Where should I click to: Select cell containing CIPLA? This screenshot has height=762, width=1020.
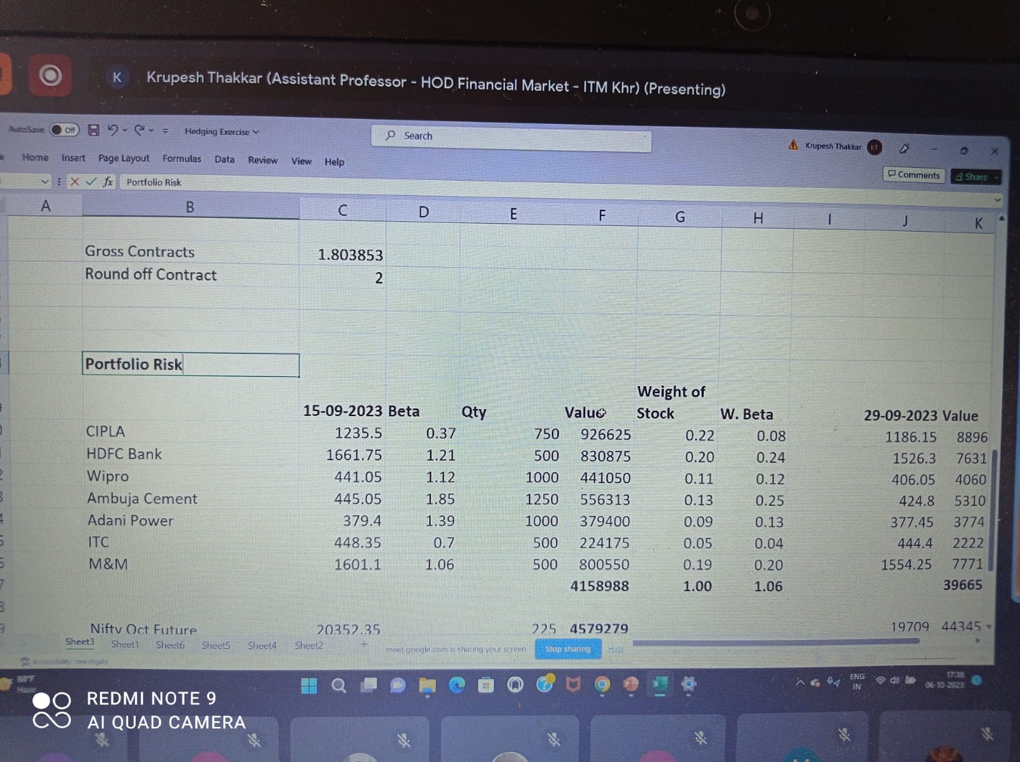coord(191,431)
